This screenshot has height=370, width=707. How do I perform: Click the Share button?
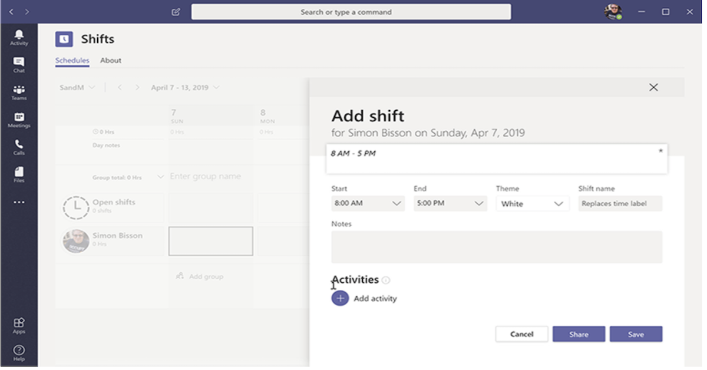tap(579, 334)
